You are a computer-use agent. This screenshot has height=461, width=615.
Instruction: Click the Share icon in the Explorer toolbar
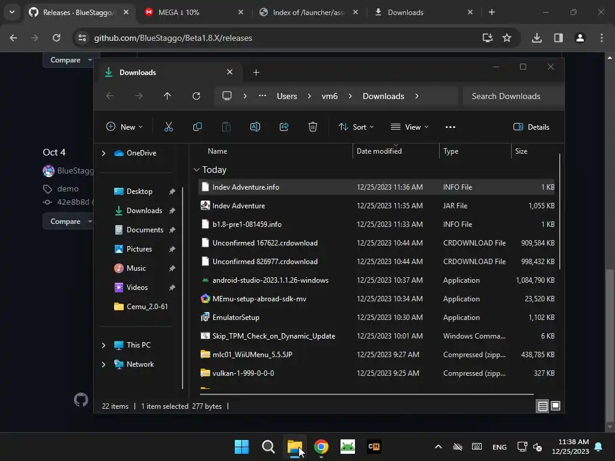click(284, 127)
